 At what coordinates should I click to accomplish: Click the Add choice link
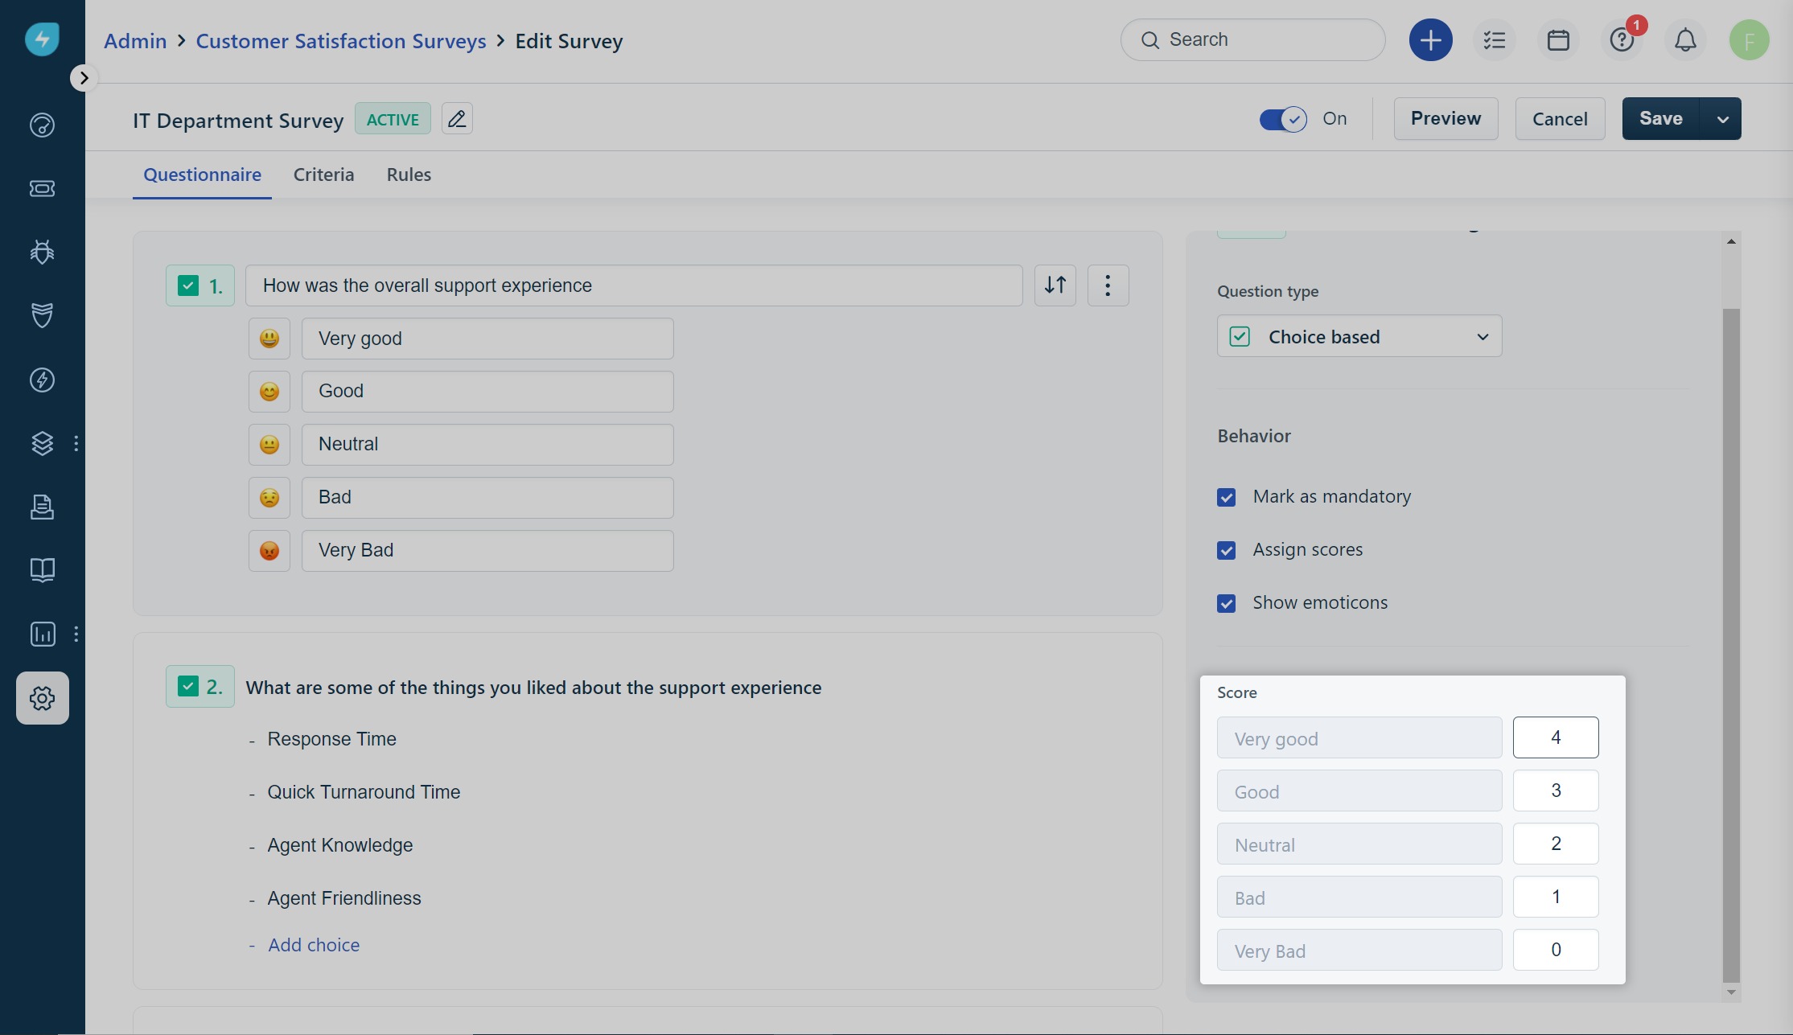tap(314, 945)
